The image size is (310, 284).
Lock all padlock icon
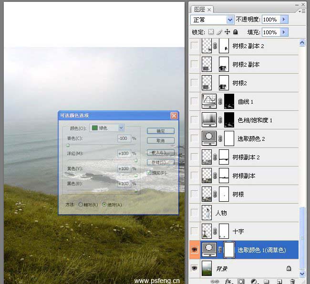[235, 32]
